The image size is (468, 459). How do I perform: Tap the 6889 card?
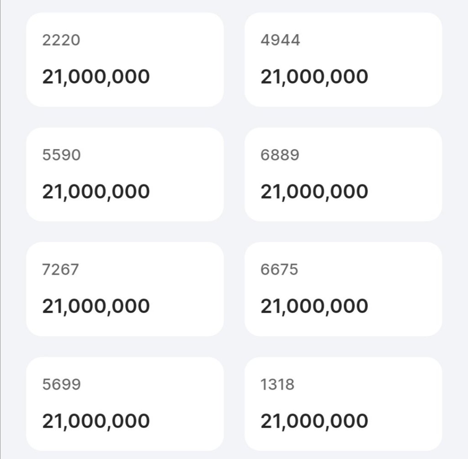pos(343,174)
